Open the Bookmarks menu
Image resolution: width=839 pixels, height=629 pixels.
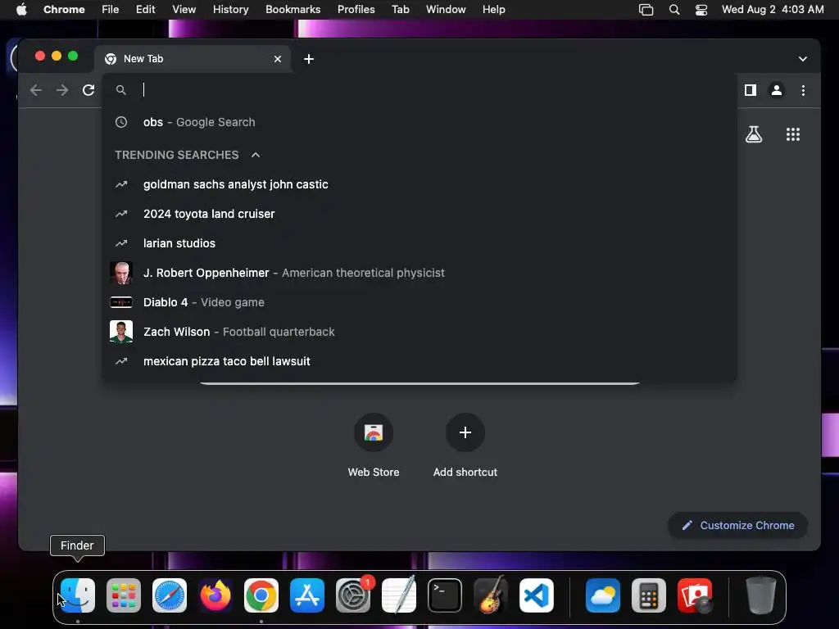point(293,10)
